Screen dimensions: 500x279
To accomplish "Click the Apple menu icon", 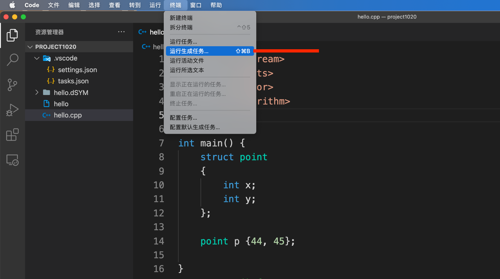I will 12,5.
